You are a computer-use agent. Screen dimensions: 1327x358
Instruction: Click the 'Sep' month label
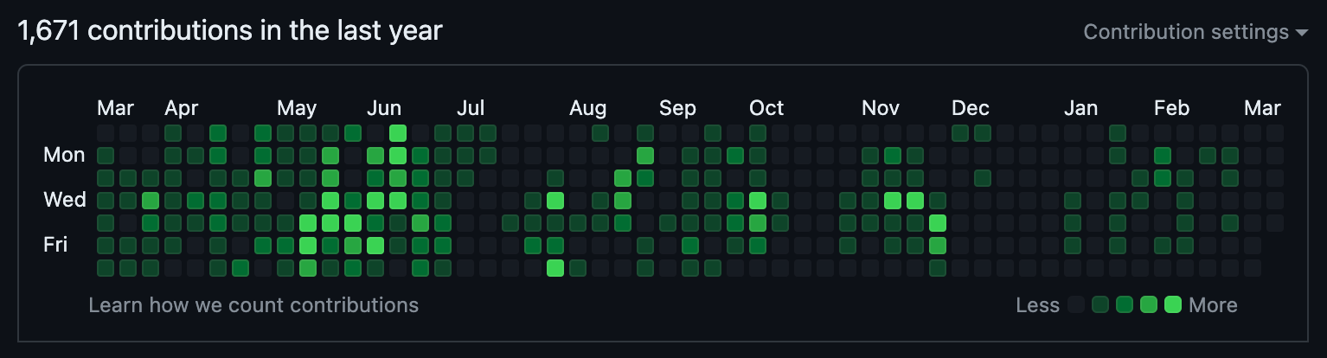(677, 108)
